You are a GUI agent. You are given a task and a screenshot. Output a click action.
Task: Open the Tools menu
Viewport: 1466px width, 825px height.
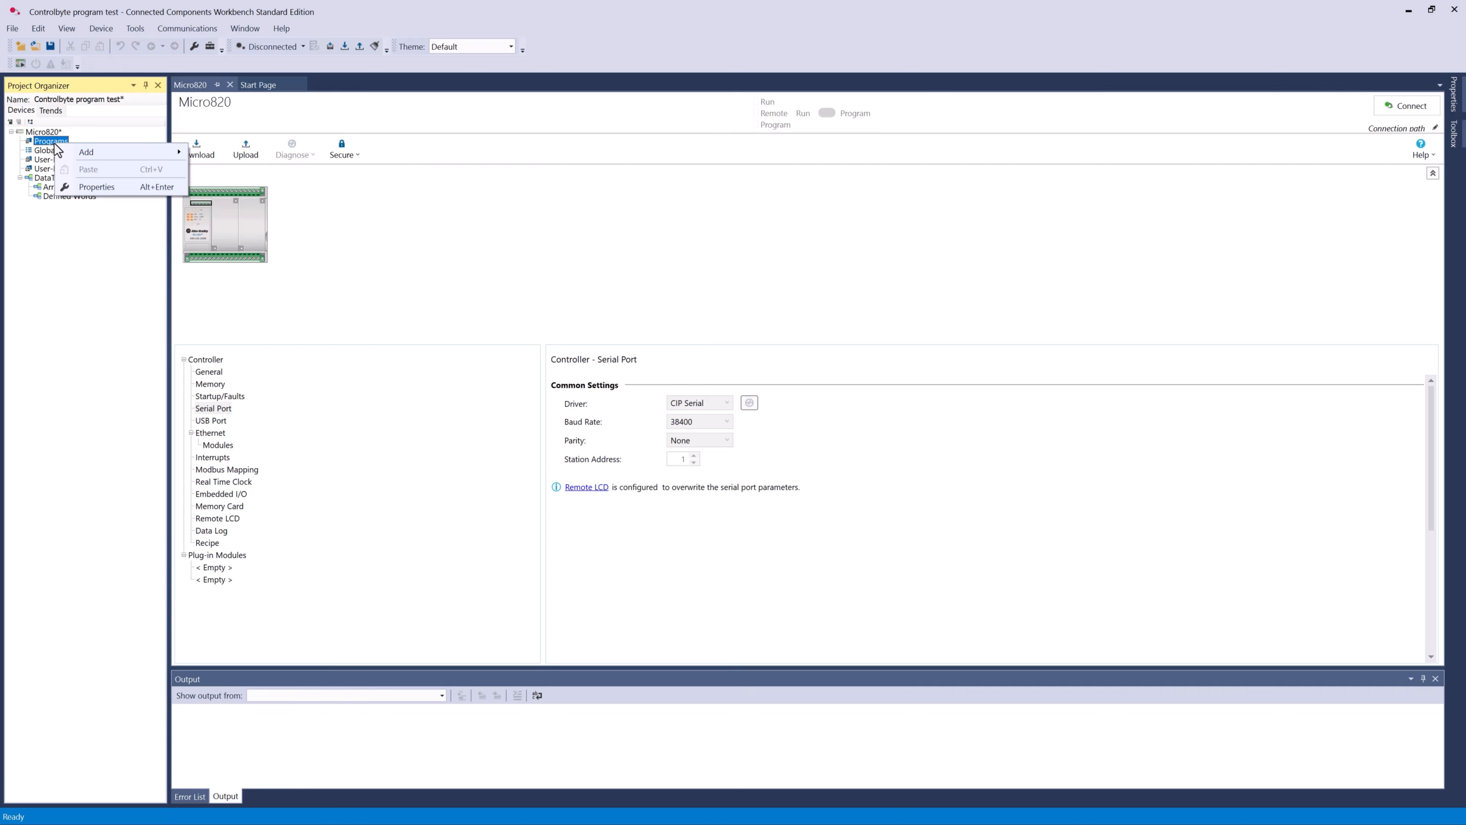(x=135, y=28)
